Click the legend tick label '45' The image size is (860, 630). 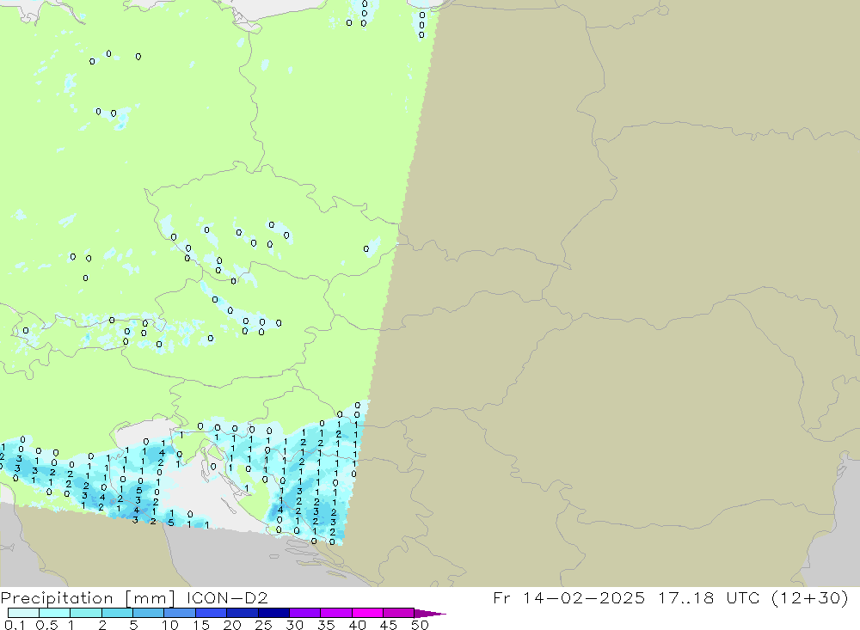coord(389,625)
